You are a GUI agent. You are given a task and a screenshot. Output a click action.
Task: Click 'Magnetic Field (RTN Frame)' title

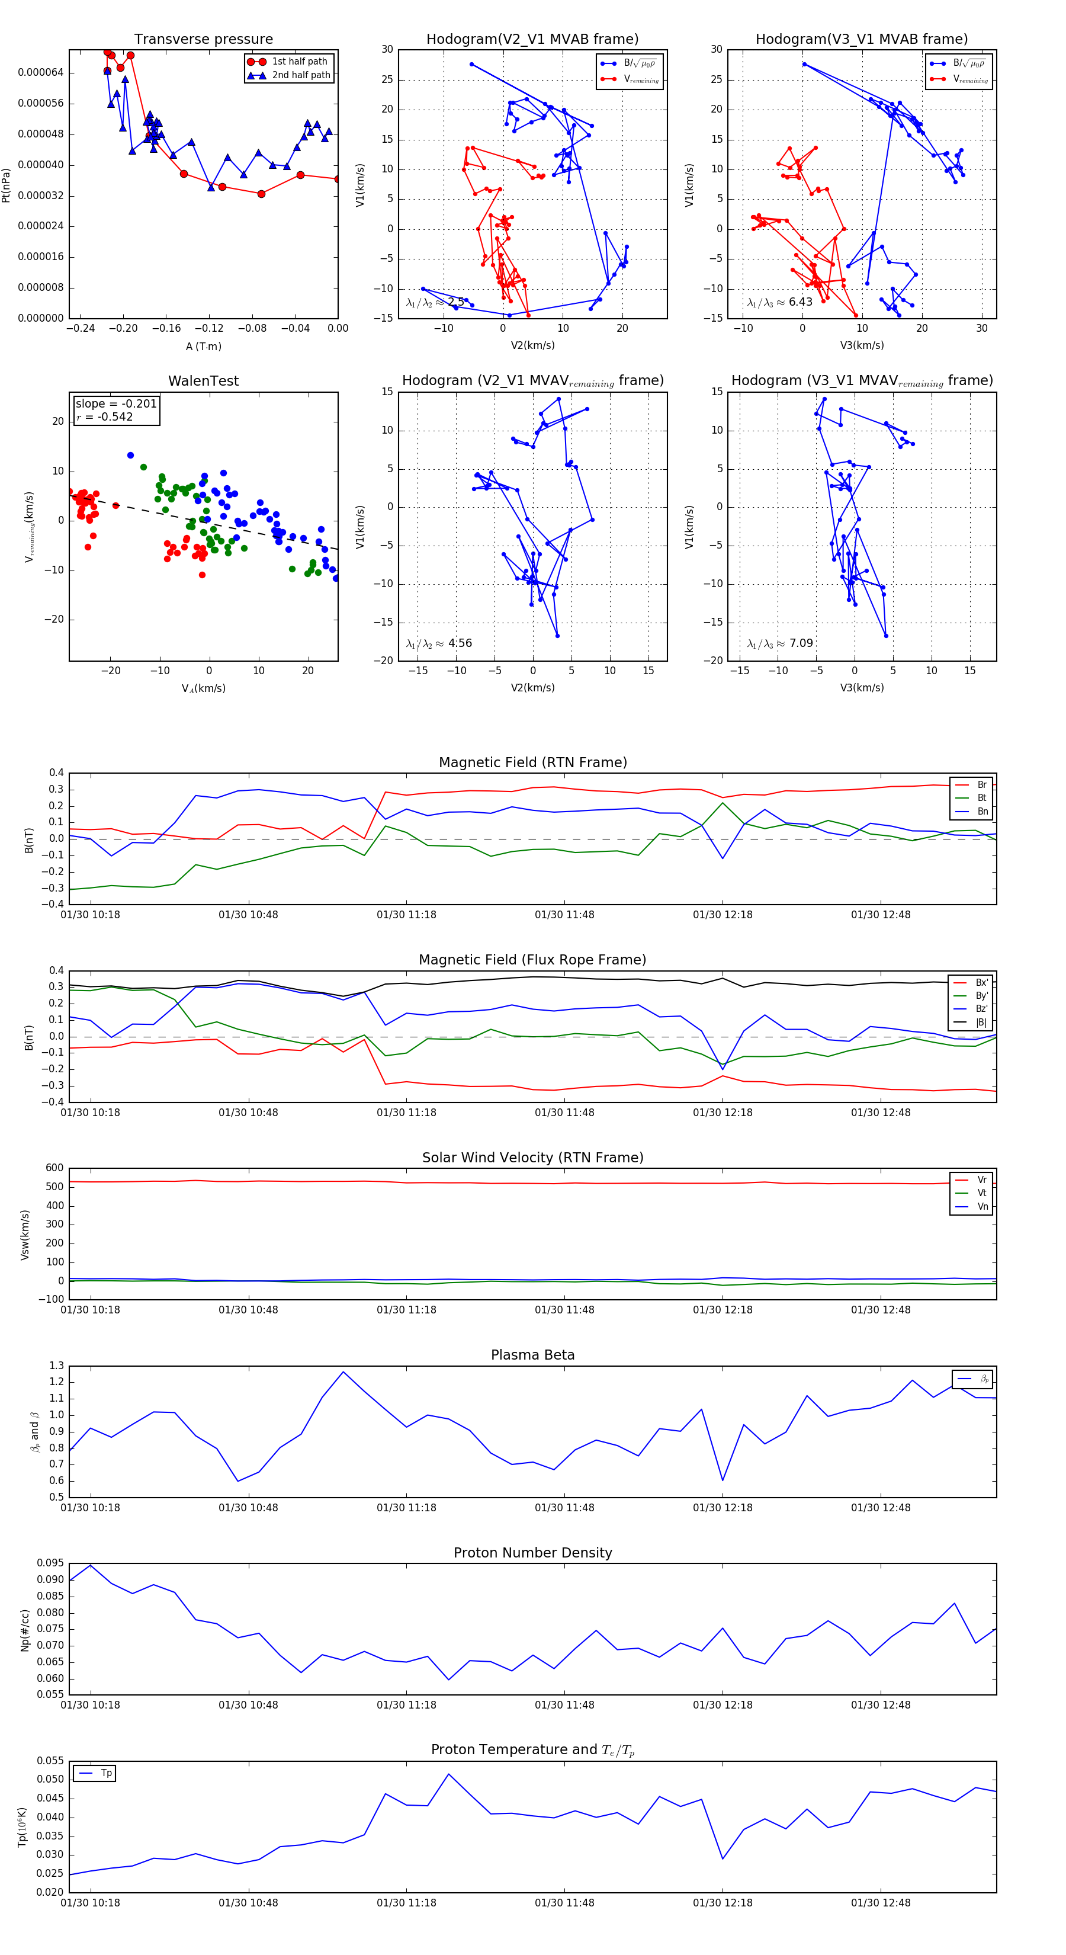pos(532,762)
